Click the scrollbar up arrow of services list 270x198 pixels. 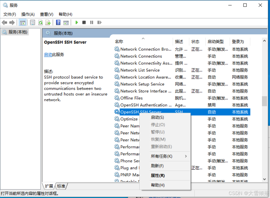pyautogui.click(x=264, y=41)
